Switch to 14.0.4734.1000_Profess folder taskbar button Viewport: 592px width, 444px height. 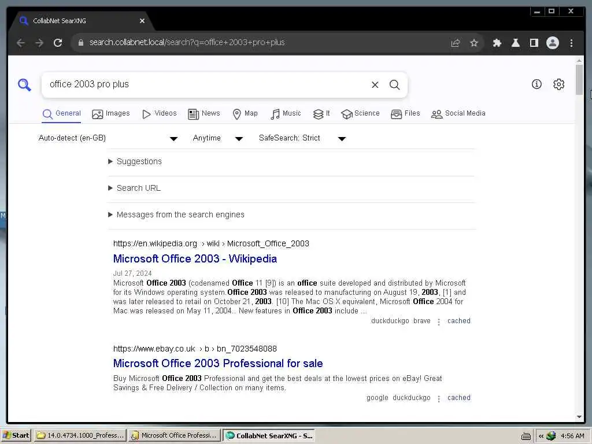(80, 436)
